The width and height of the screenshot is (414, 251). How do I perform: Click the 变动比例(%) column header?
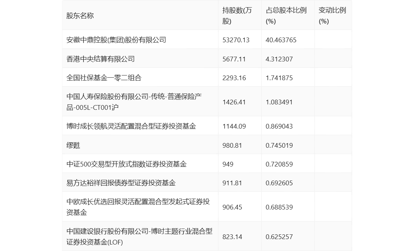coord(332,16)
